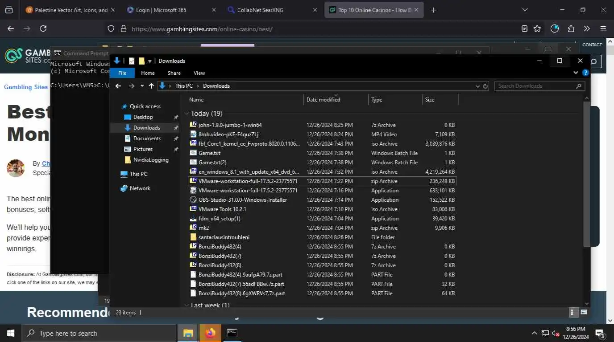Collapse the Today (19) group

(187, 114)
